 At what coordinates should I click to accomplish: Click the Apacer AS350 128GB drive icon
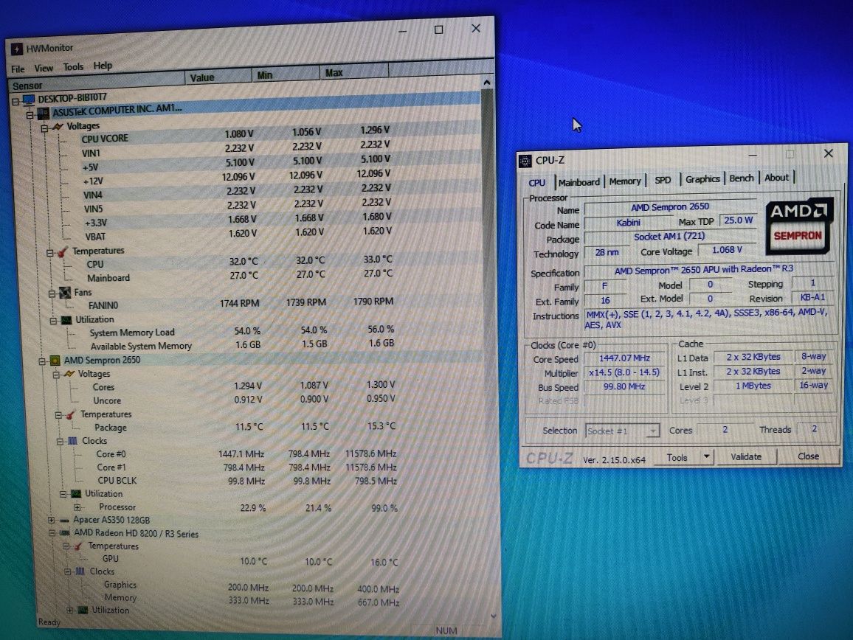(64, 521)
